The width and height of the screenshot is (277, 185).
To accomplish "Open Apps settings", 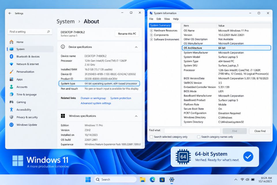I will [19, 79].
